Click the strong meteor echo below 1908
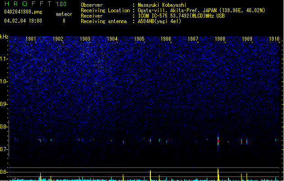This screenshot has width=284, height=181. 218,141
